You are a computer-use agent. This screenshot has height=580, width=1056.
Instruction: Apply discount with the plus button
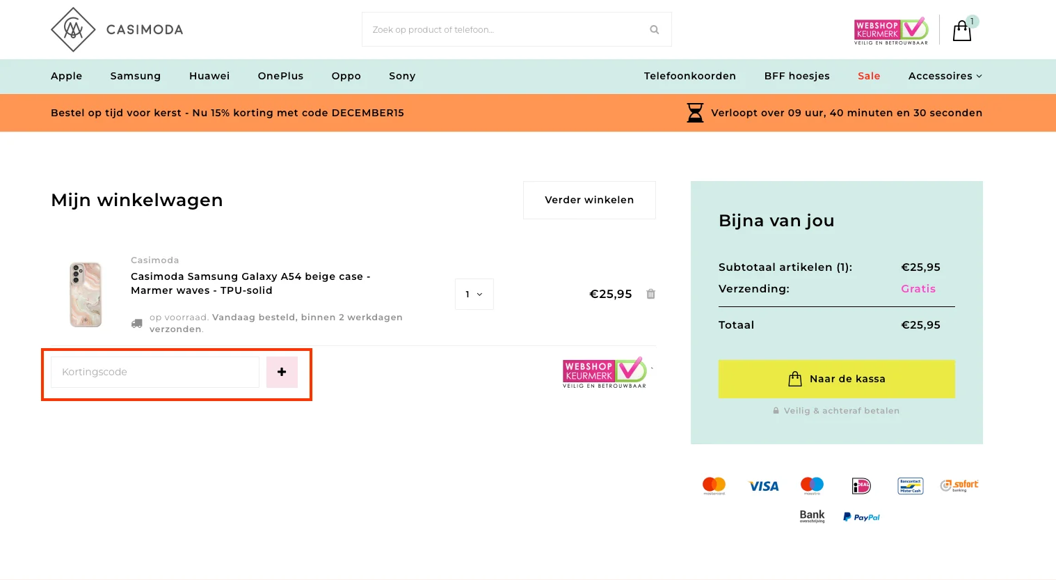(x=282, y=372)
